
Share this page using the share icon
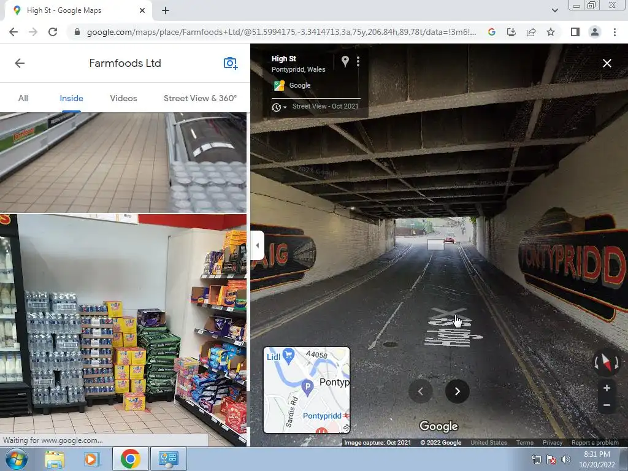(531, 32)
